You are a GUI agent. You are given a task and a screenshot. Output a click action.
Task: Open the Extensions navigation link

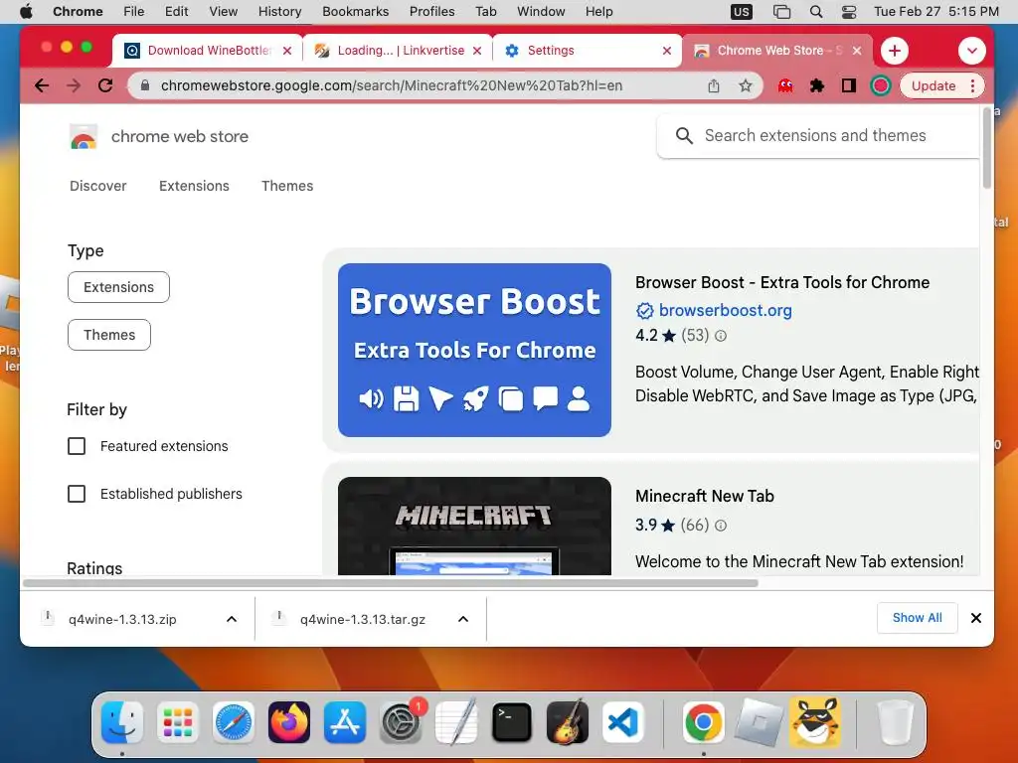(194, 186)
